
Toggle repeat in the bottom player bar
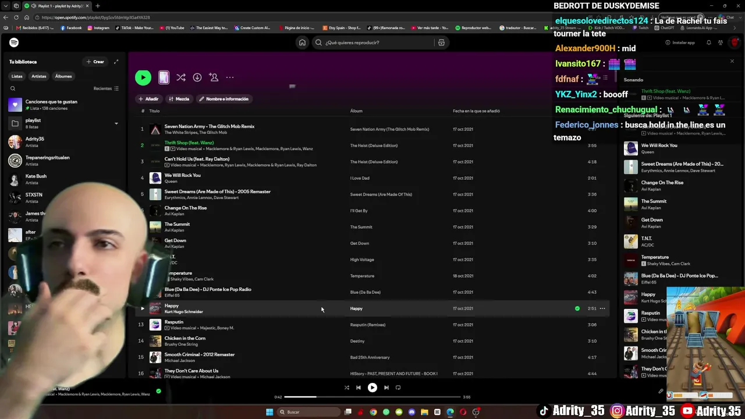coord(398,388)
